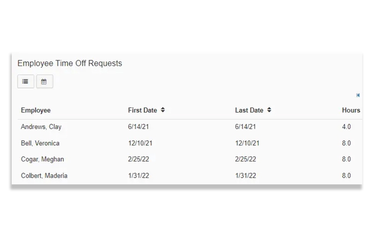Switch to the calendar view icon
This screenshot has height=234, width=374.
[x=44, y=81]
